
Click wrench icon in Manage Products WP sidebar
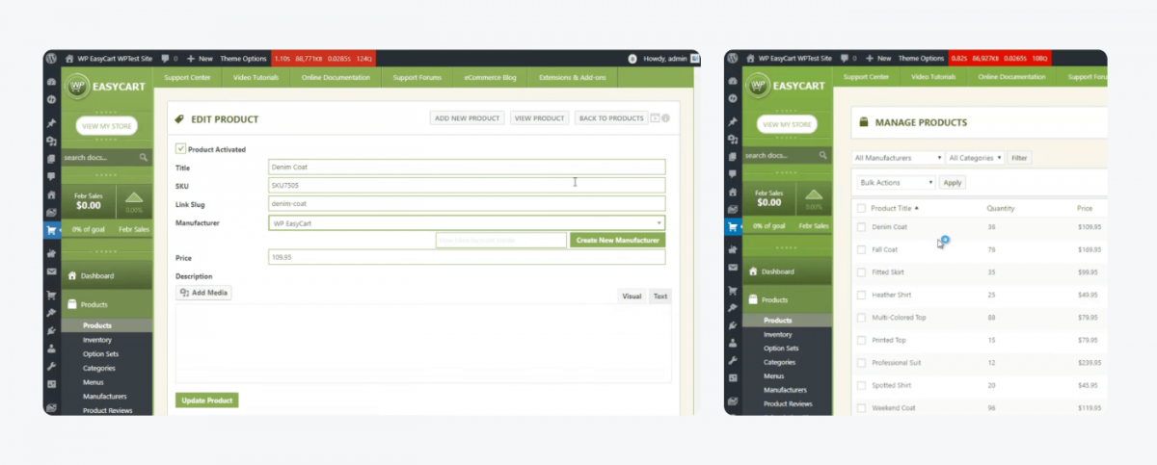coord(734,361)
